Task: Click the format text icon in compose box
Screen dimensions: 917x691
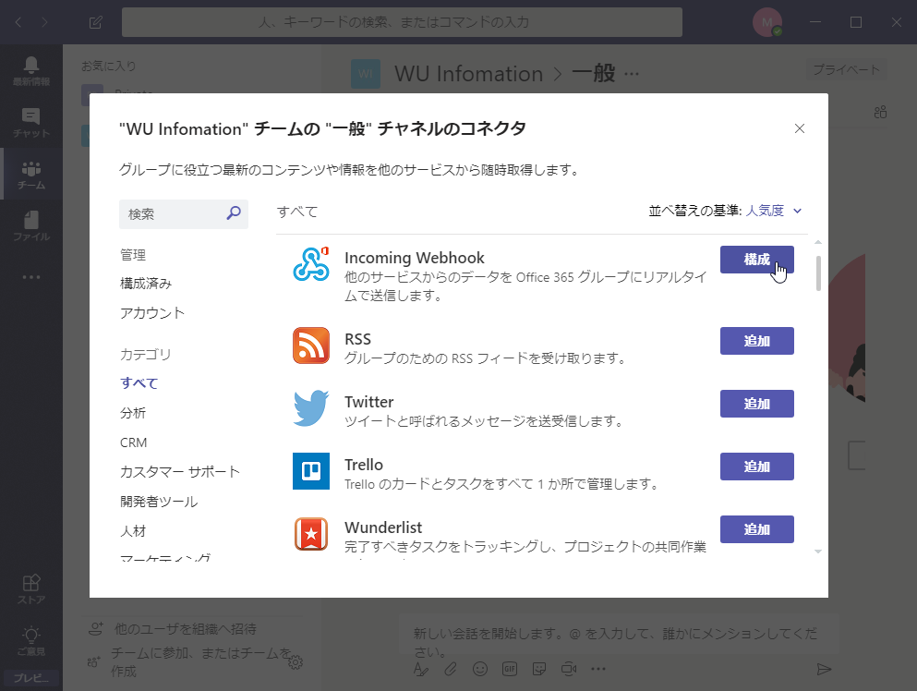Action: click(421, 669)
